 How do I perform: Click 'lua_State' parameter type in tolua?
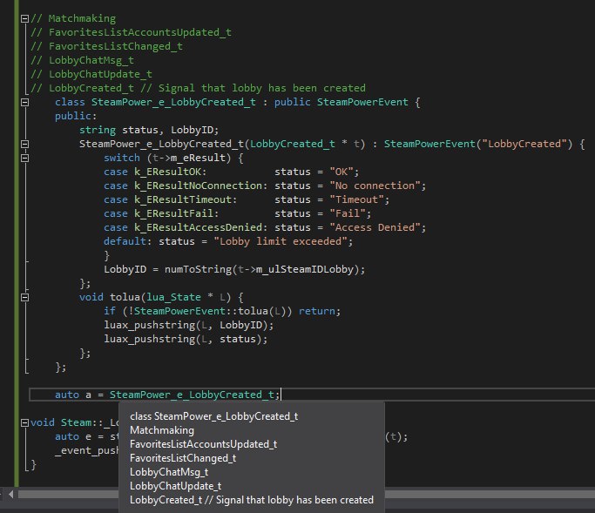tap(173, 297)
